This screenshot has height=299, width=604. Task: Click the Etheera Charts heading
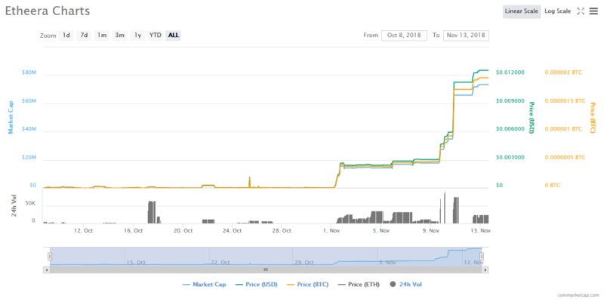click(48, 11)
